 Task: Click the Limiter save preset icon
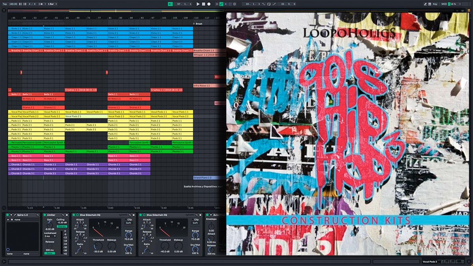[x=67, y=215]
